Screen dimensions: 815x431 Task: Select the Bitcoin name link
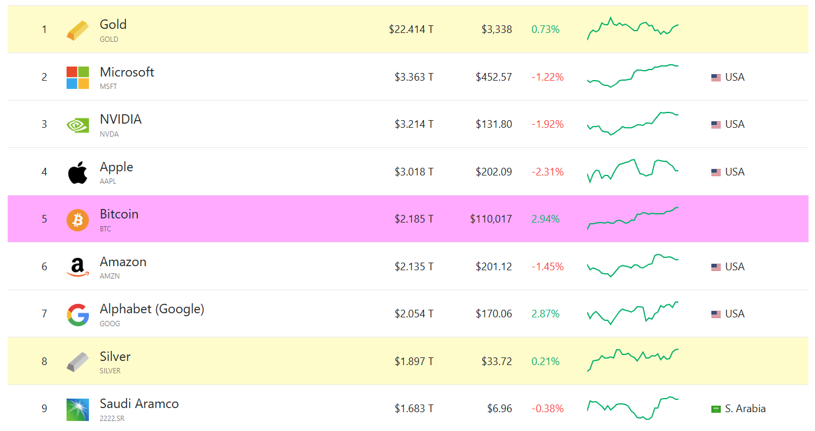[x=119, y=214]
